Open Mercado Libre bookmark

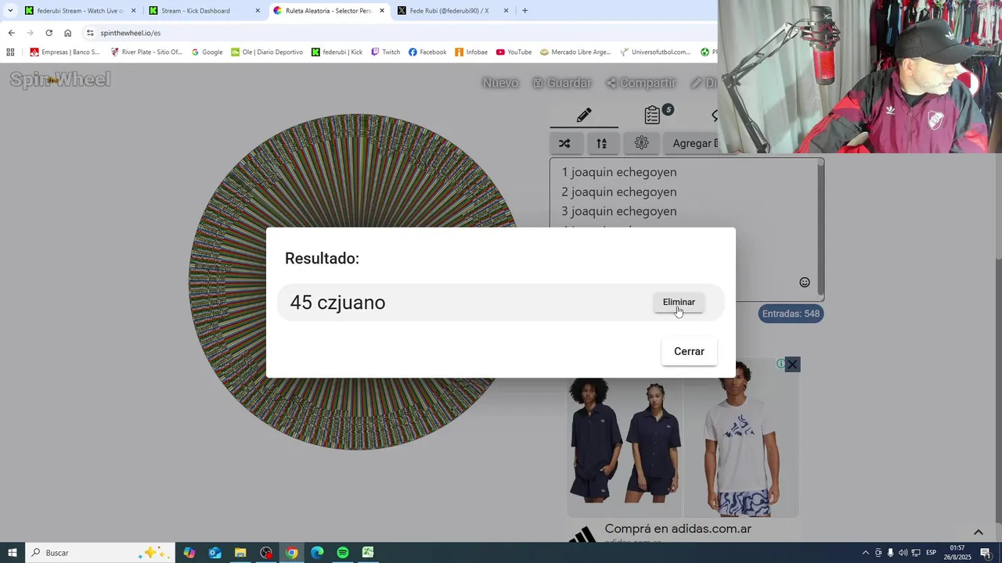pyautogui.click(x=575, y=52)
